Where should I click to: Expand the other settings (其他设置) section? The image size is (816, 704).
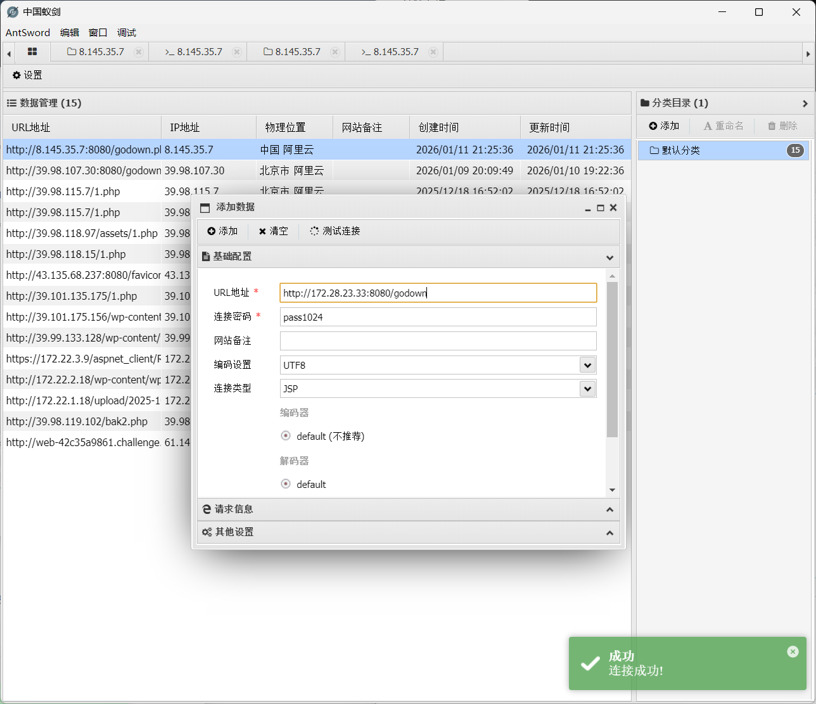[x=408, y=532]
